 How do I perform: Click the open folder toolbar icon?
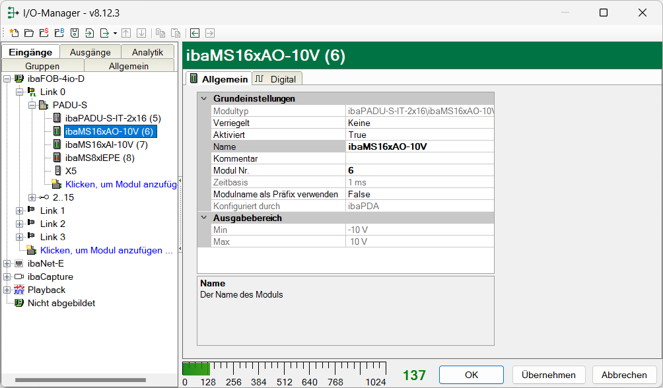(29, 33)
